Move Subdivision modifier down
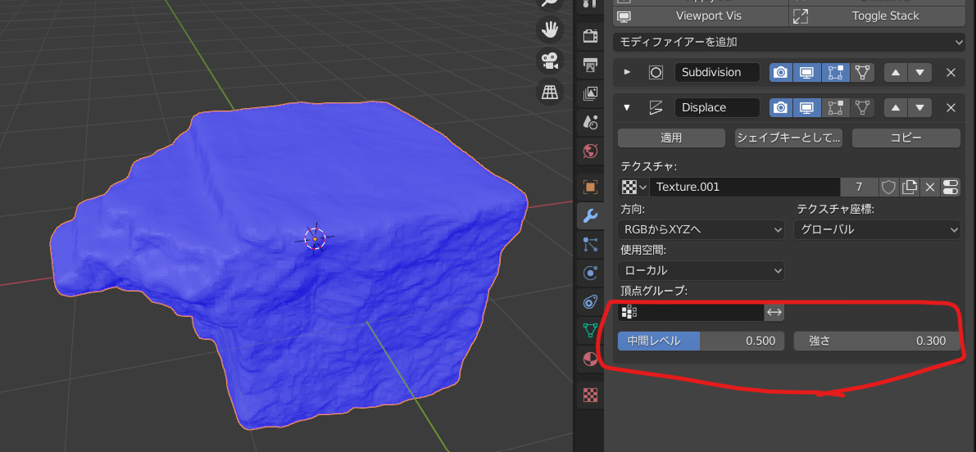Screen dimensions: 976x452 click(x=920, y=72)
